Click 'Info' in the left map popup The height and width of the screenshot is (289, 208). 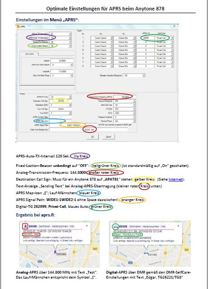72,226
